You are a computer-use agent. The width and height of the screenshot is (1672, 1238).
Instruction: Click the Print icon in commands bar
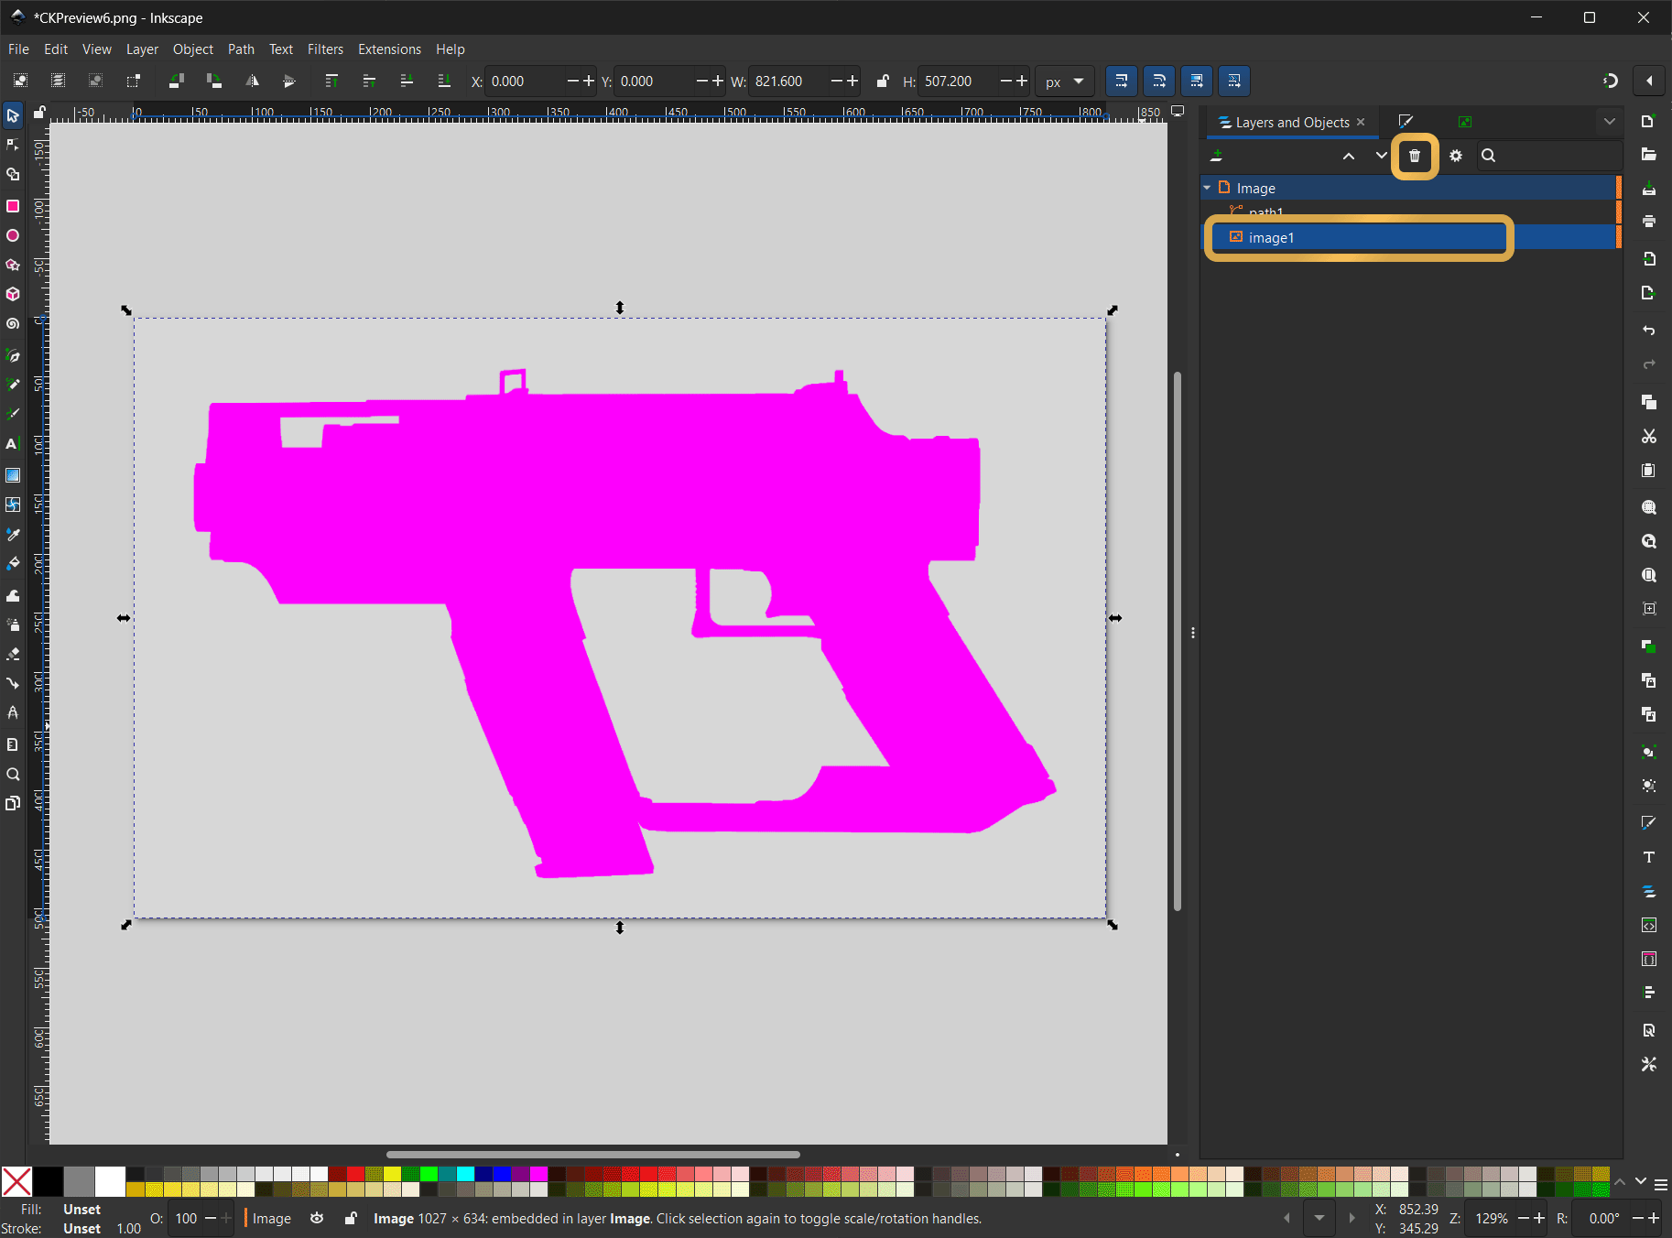tap(1649, 221)
